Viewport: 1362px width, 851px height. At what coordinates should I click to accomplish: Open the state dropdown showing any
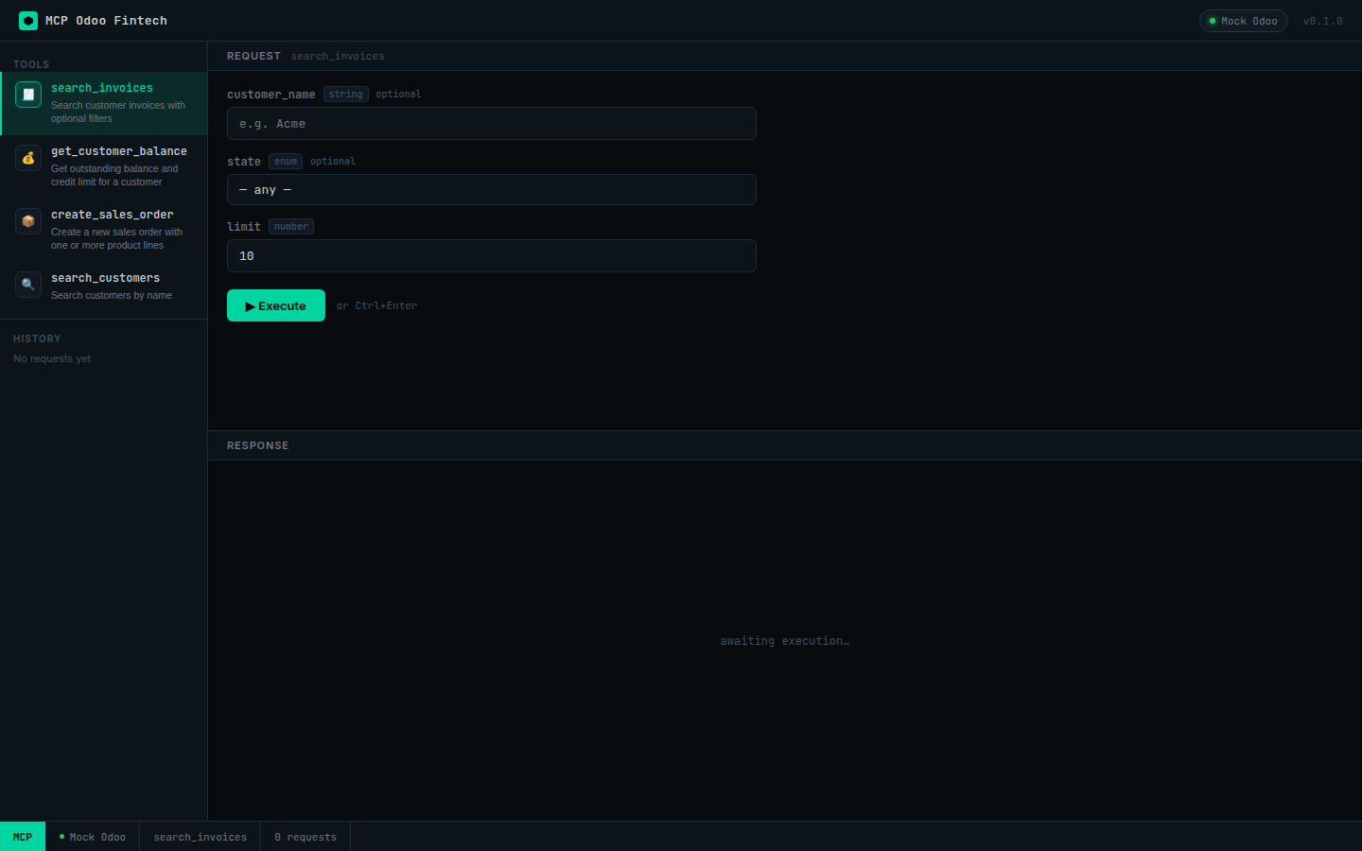pos(492,190)
